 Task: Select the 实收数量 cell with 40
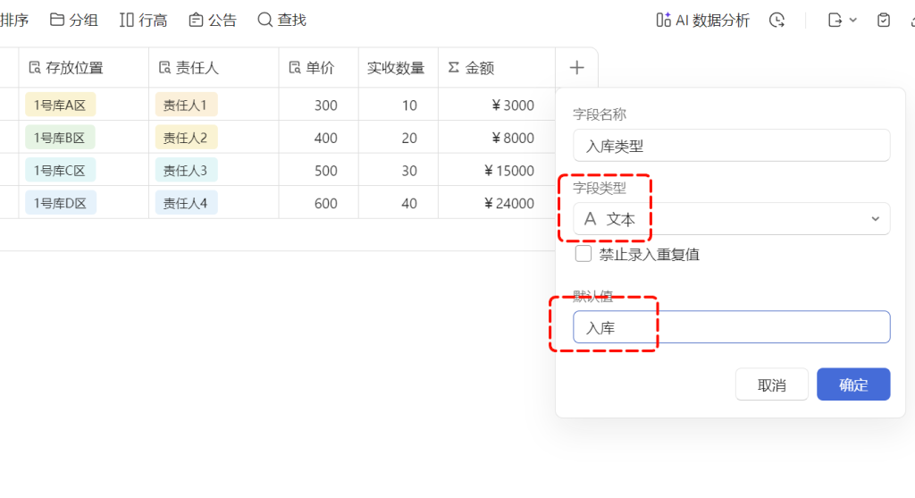tap(399, 203)
